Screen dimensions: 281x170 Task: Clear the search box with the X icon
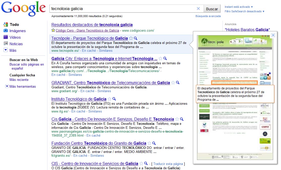point(198,9)
